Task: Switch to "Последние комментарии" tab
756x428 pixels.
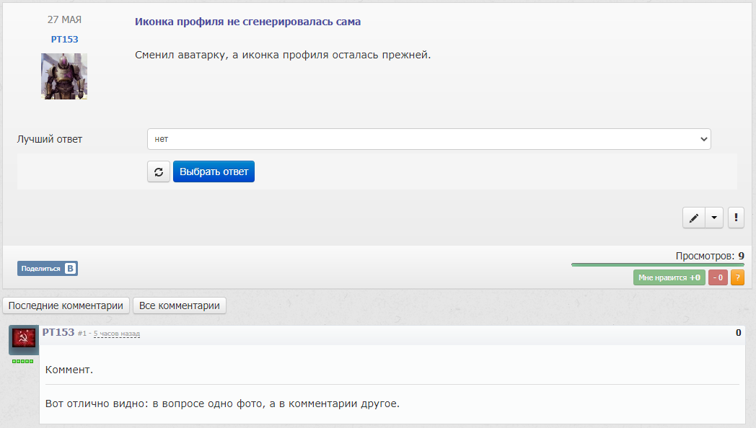Action: [x=66, y=306]
